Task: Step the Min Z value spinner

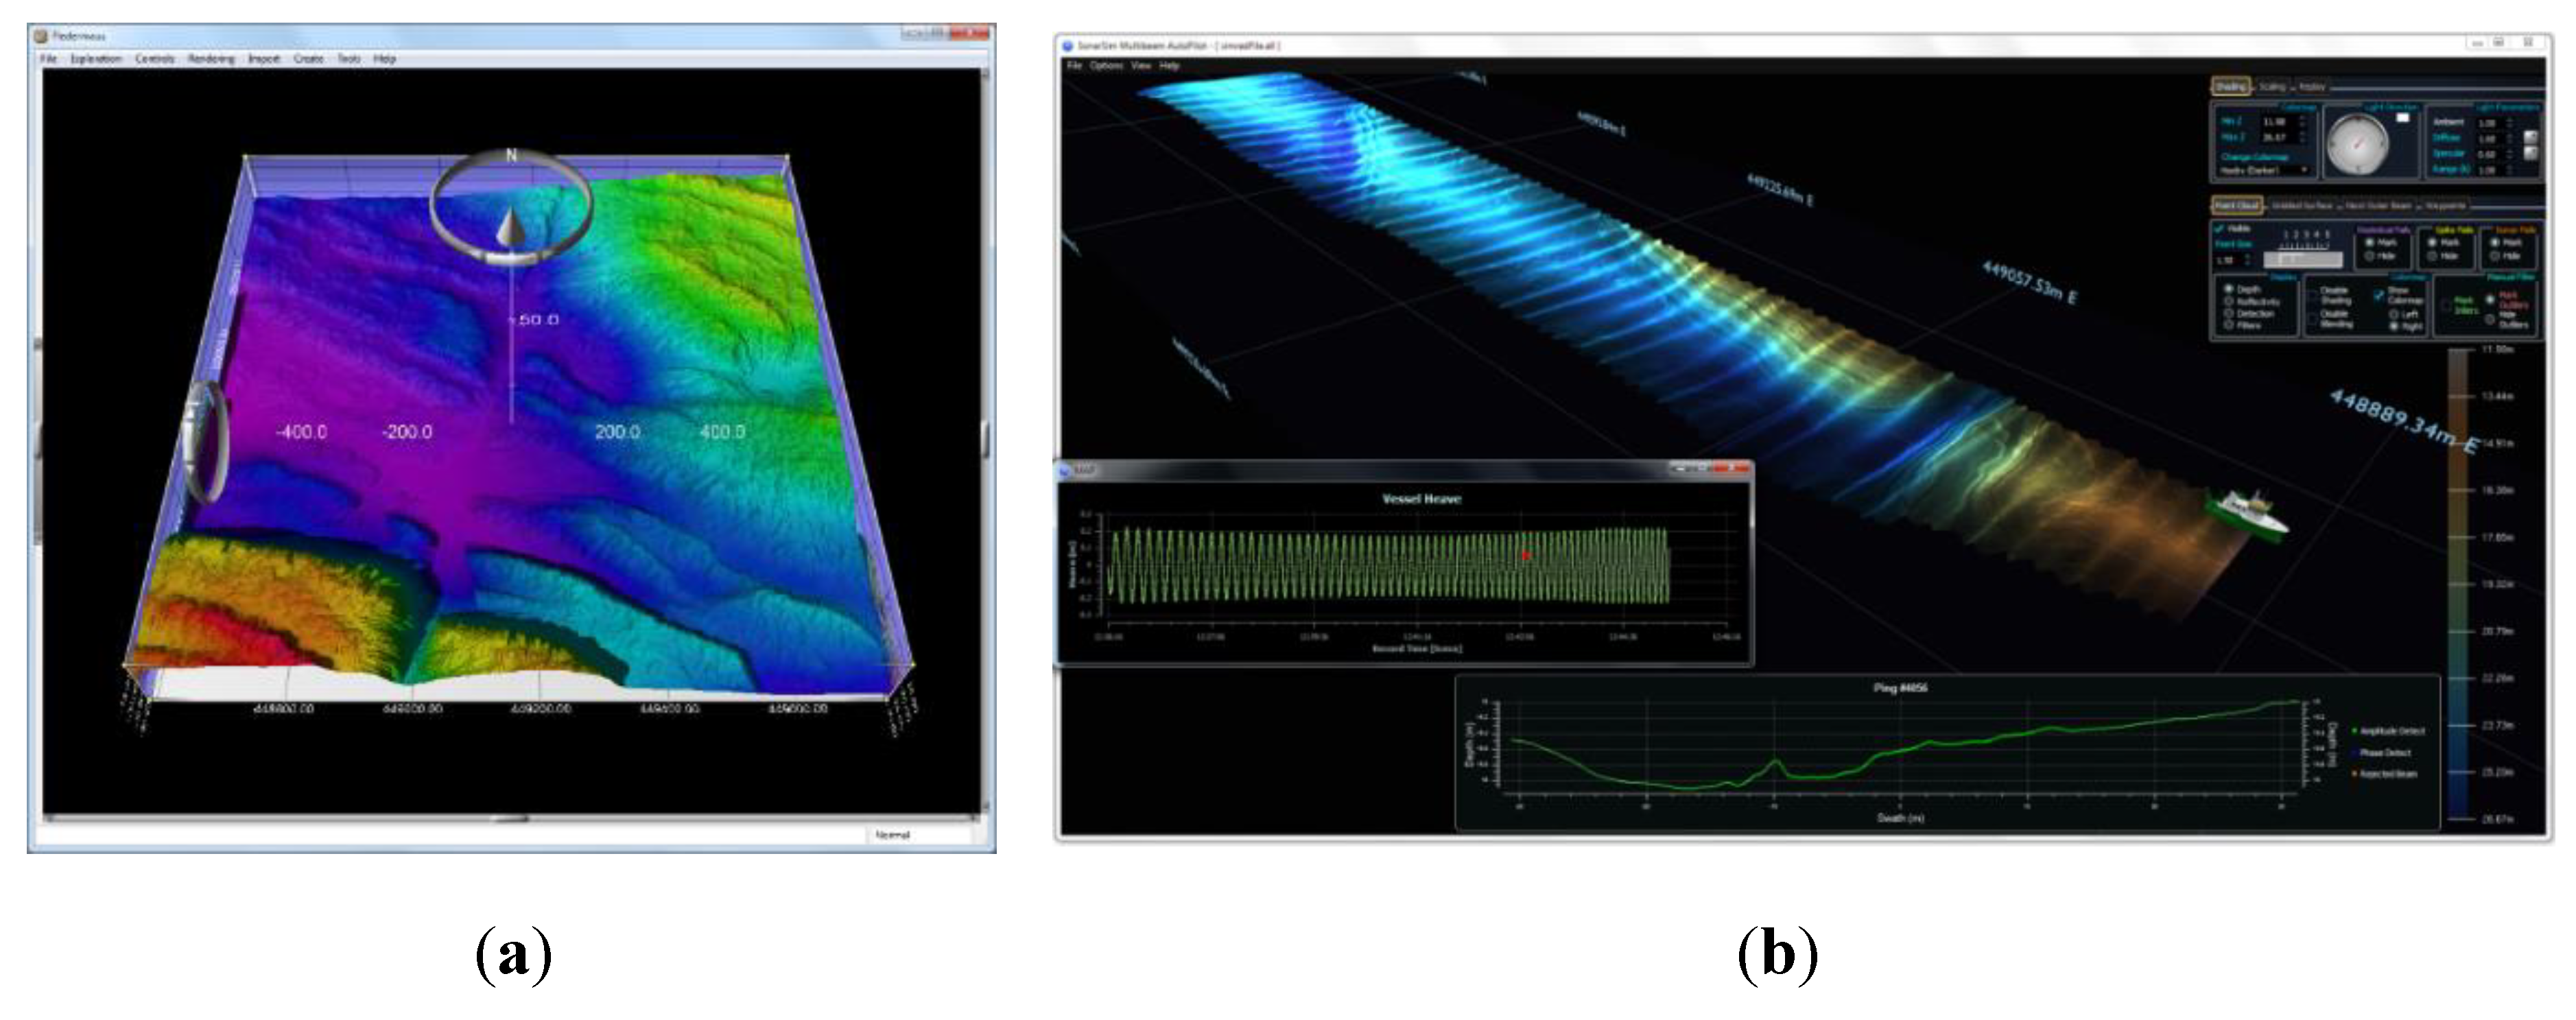Action: tap(2303, 121)
